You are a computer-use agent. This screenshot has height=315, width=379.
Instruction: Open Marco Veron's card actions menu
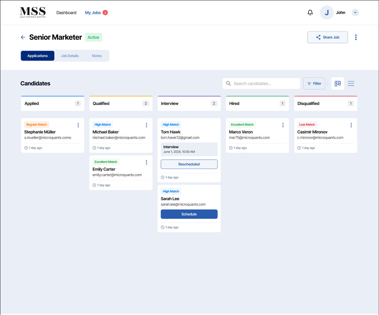coord(283,125)
